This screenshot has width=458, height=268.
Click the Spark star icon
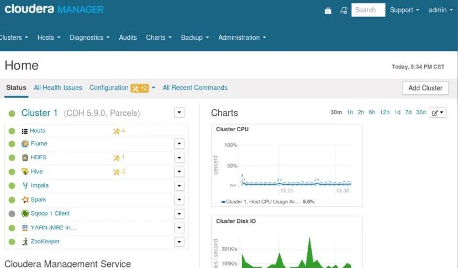tap(25, 200)
